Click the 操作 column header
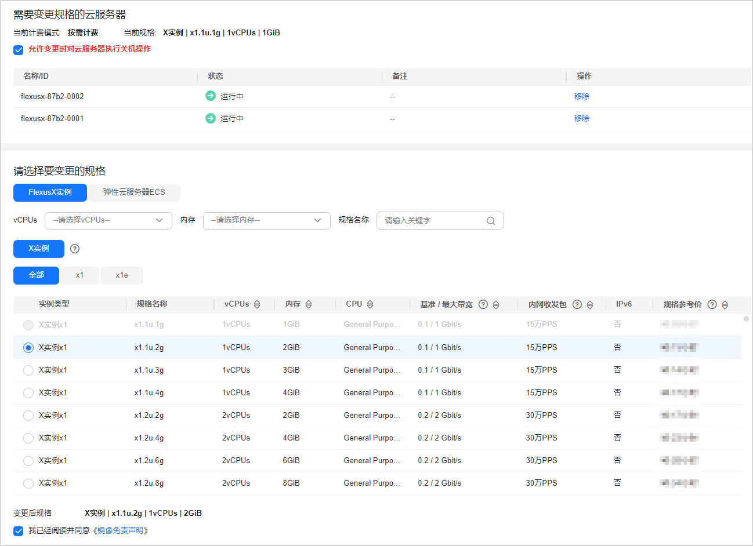This screenshot has height=546, width=753. pyautogui.click(x=584, y=77)
